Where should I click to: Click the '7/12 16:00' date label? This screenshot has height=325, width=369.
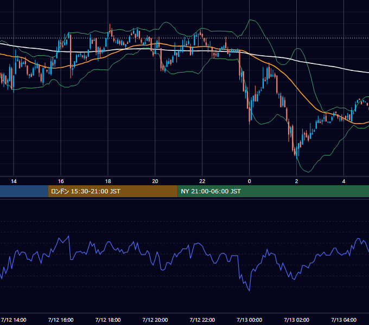coord(61,320)
